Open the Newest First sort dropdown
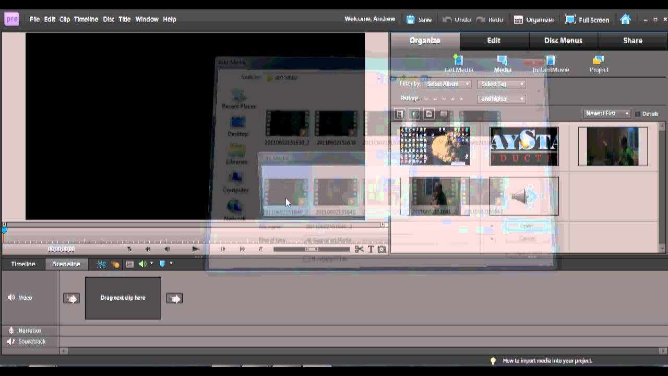Viewport: 668px width, 376px height. click(607, 114)
